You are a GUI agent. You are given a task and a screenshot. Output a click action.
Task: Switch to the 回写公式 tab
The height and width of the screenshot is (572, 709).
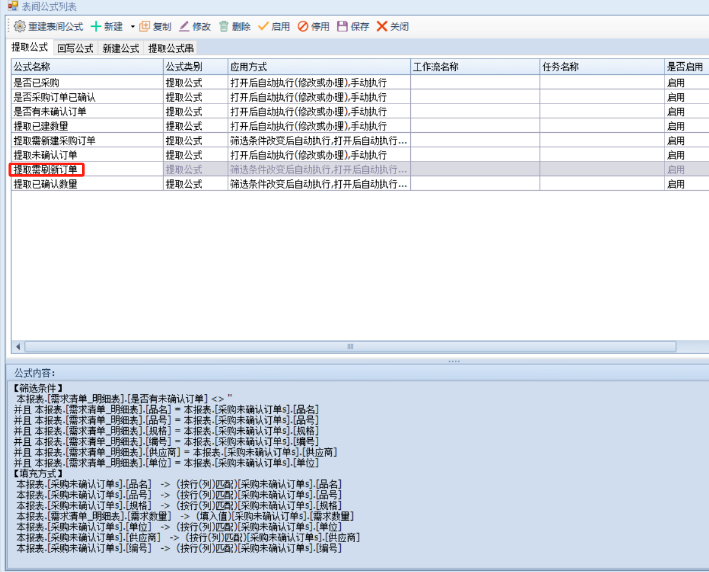point(75,48)
